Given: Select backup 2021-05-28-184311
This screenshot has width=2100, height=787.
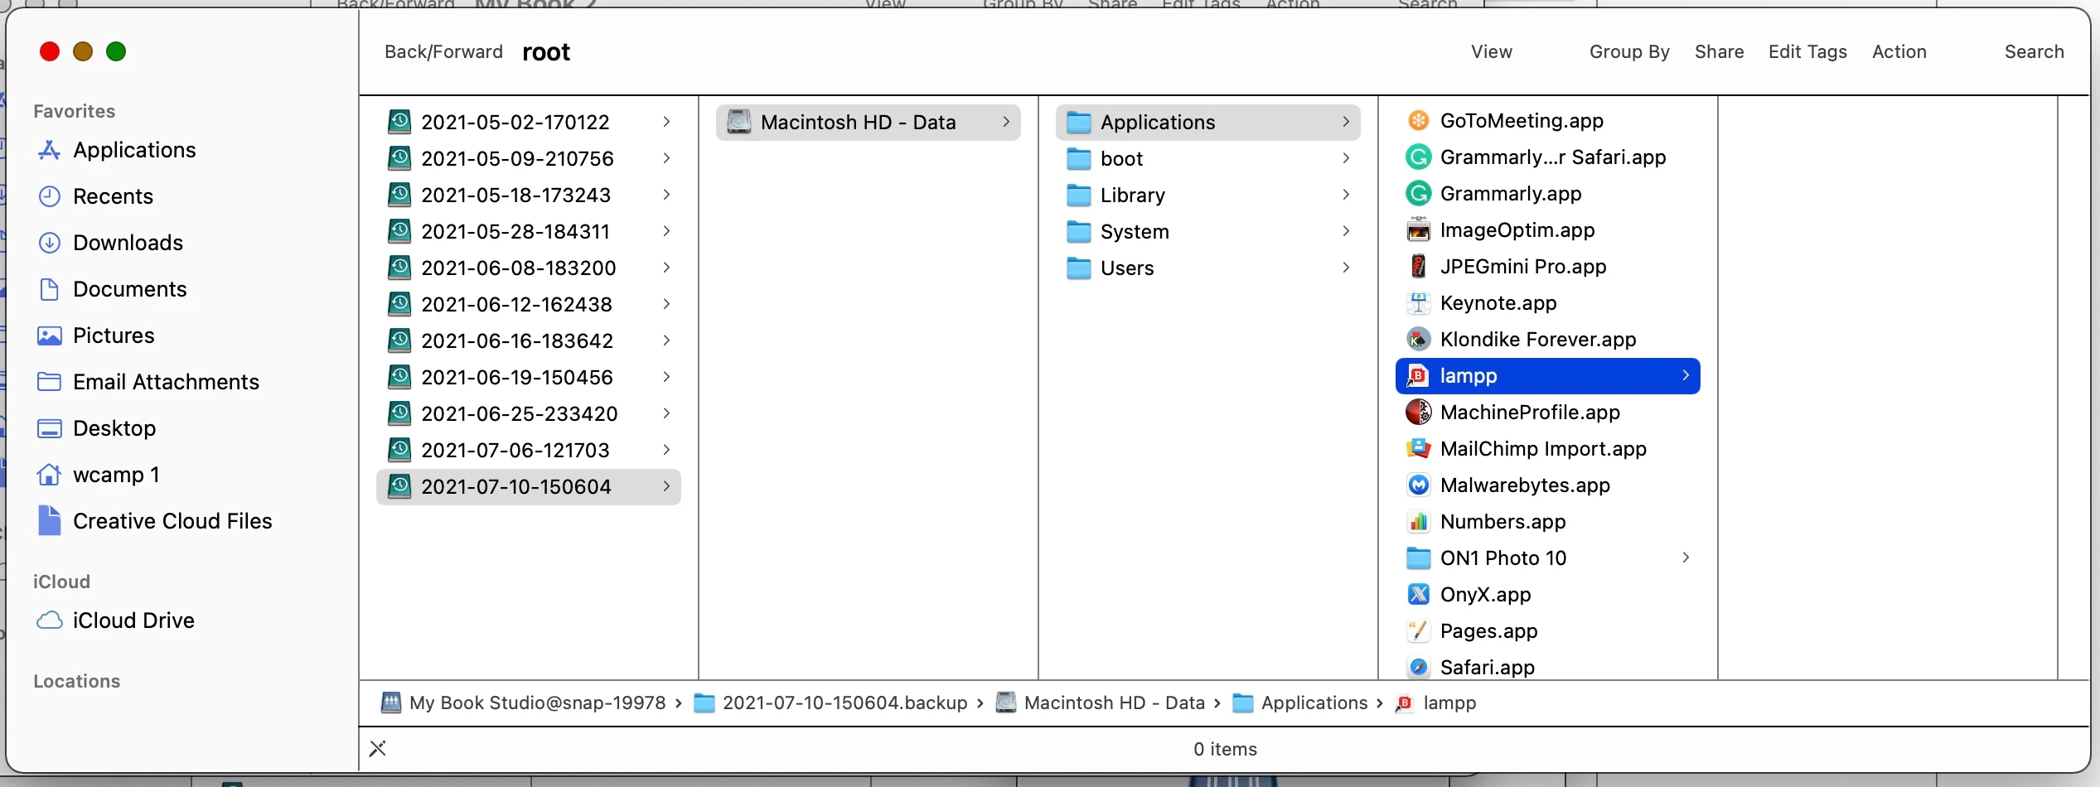Looking at the screenshot, I should click(529, 231).
